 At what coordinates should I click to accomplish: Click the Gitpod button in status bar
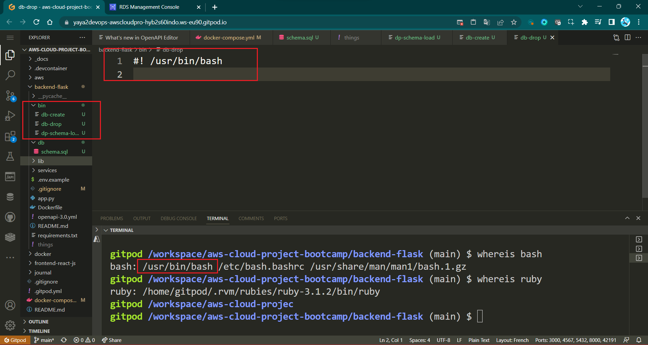15,340
